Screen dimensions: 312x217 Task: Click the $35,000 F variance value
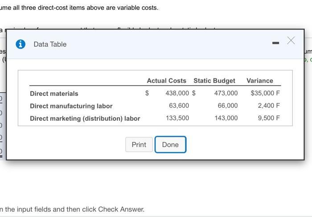[265, 94]
